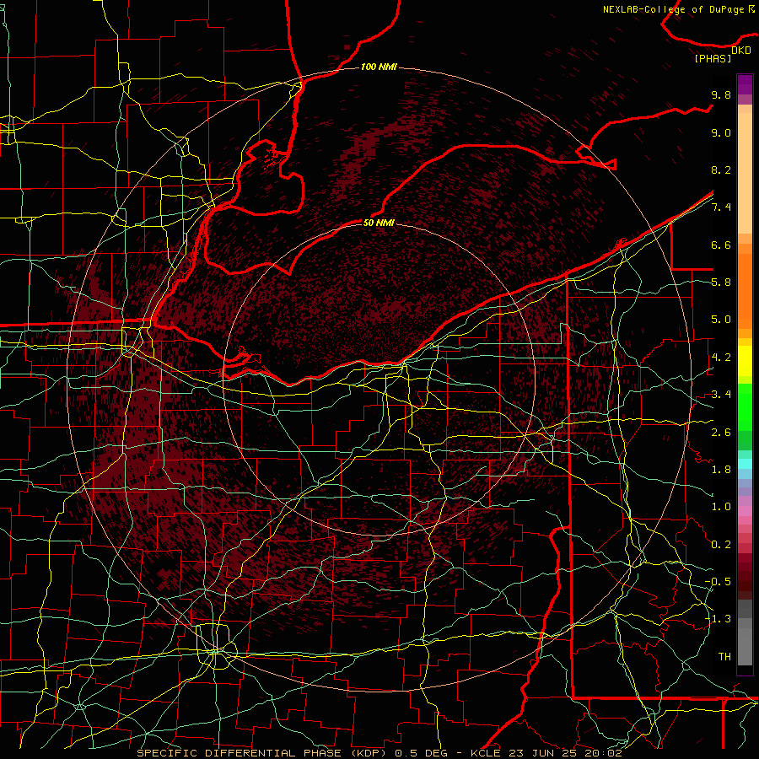The height and width of the screenshot is (759, 759).
Task: Click the 1.0 value on the color scale
Action: (x=721, y=507)
